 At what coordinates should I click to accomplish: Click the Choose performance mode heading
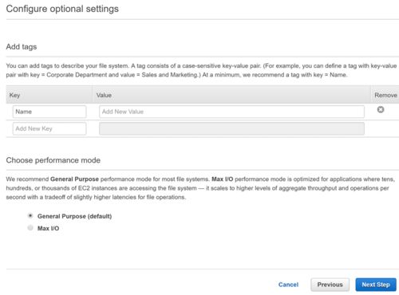tap(53, 160)
